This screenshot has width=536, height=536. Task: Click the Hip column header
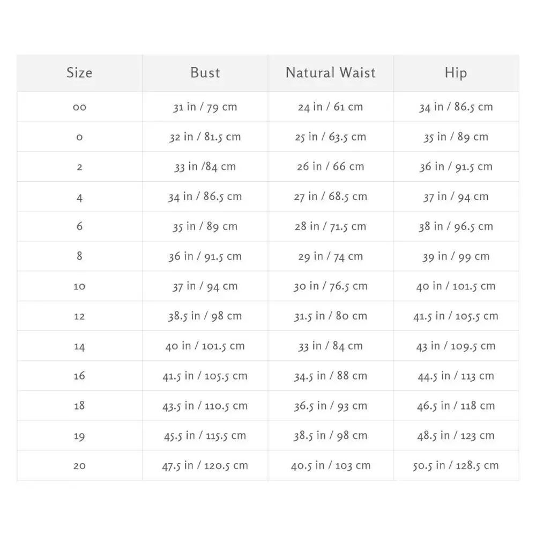coord(456,73)
